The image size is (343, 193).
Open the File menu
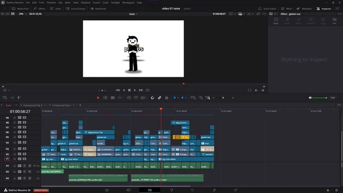point(28,3)
